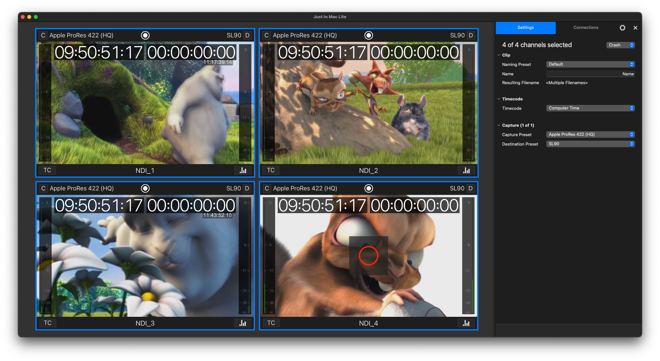Click the clip Name input field
The image size is (660, 361).
(x=590, y=74)
